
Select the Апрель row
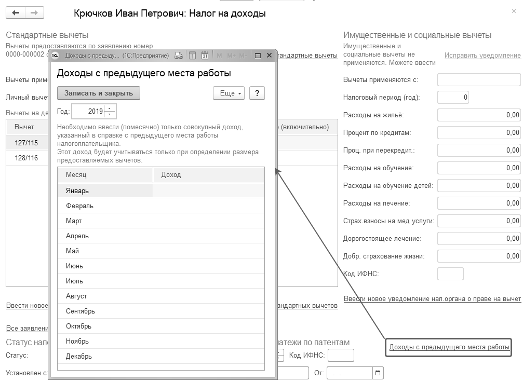[161, 236]
